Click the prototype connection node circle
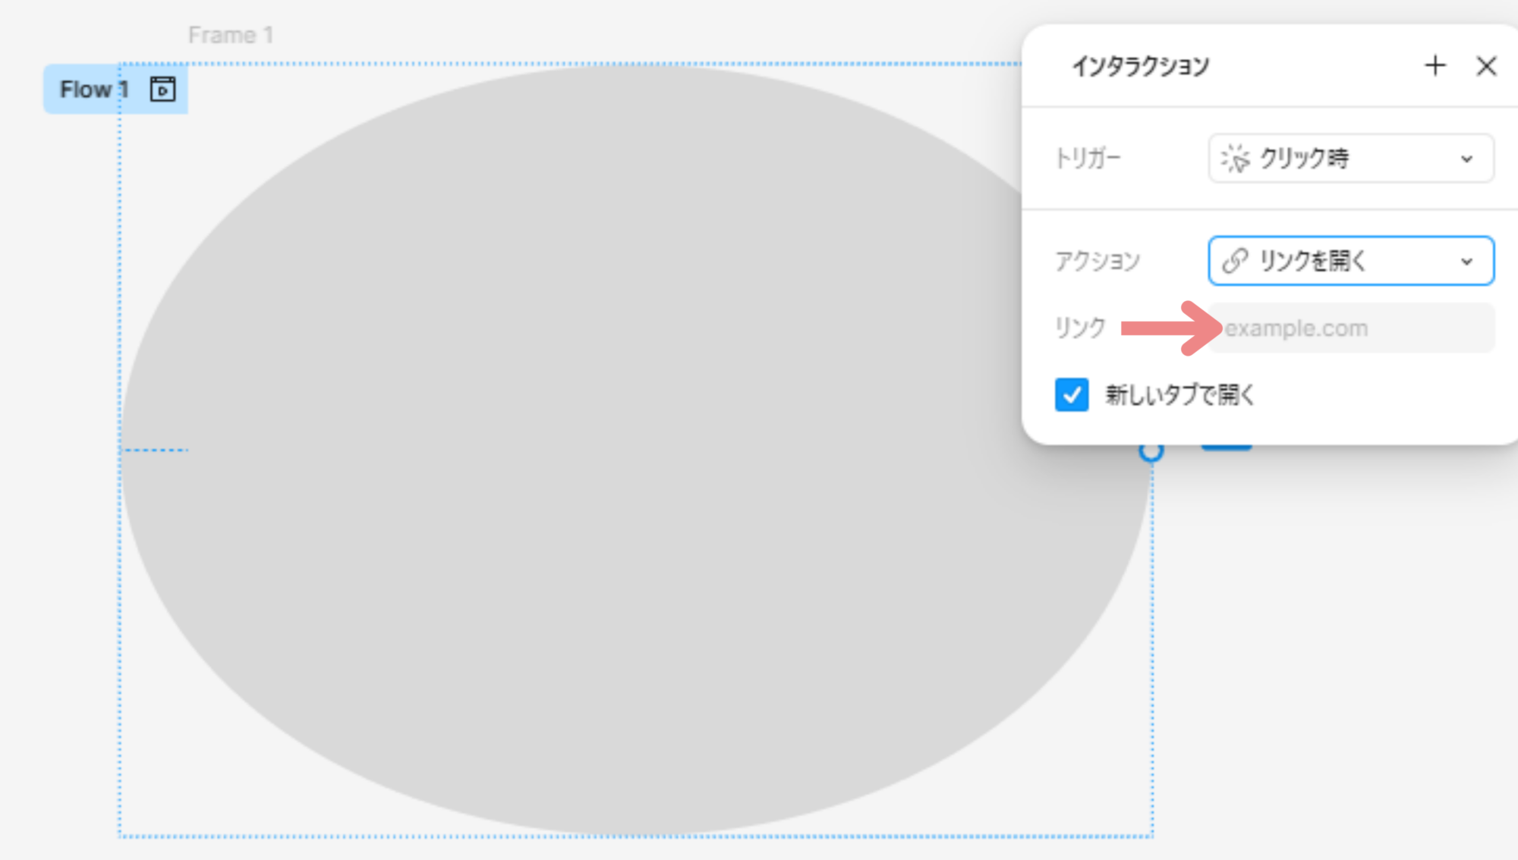The height and width of the screenshot is (860, 1518). click(1151, 452)
